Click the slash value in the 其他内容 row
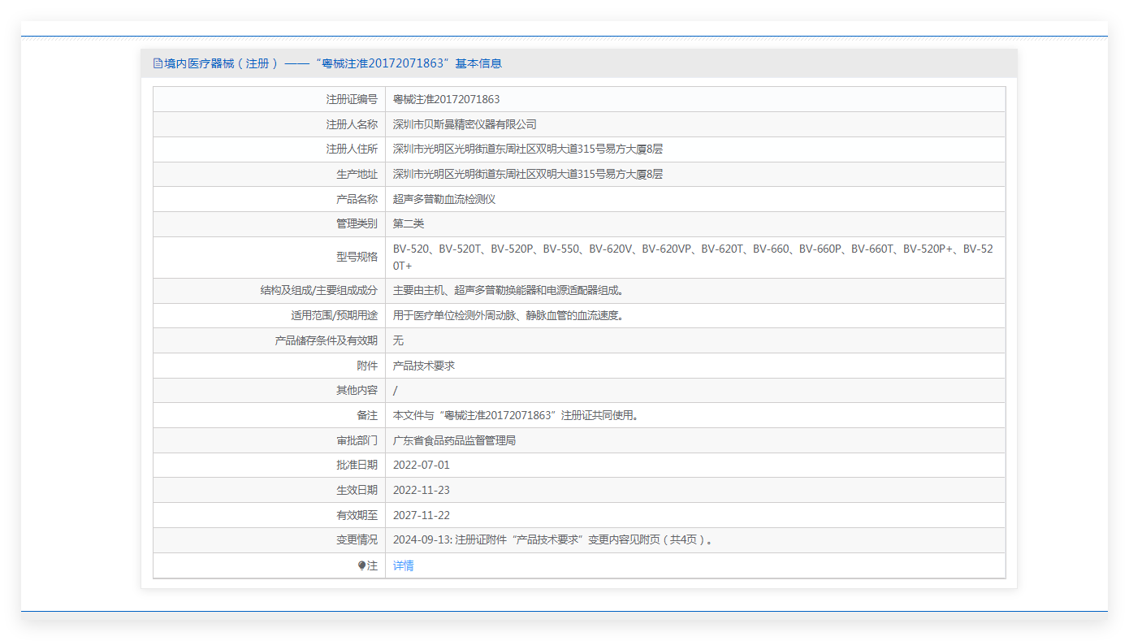This screenshot has height=641, width=1129. [x=396, y=390]
